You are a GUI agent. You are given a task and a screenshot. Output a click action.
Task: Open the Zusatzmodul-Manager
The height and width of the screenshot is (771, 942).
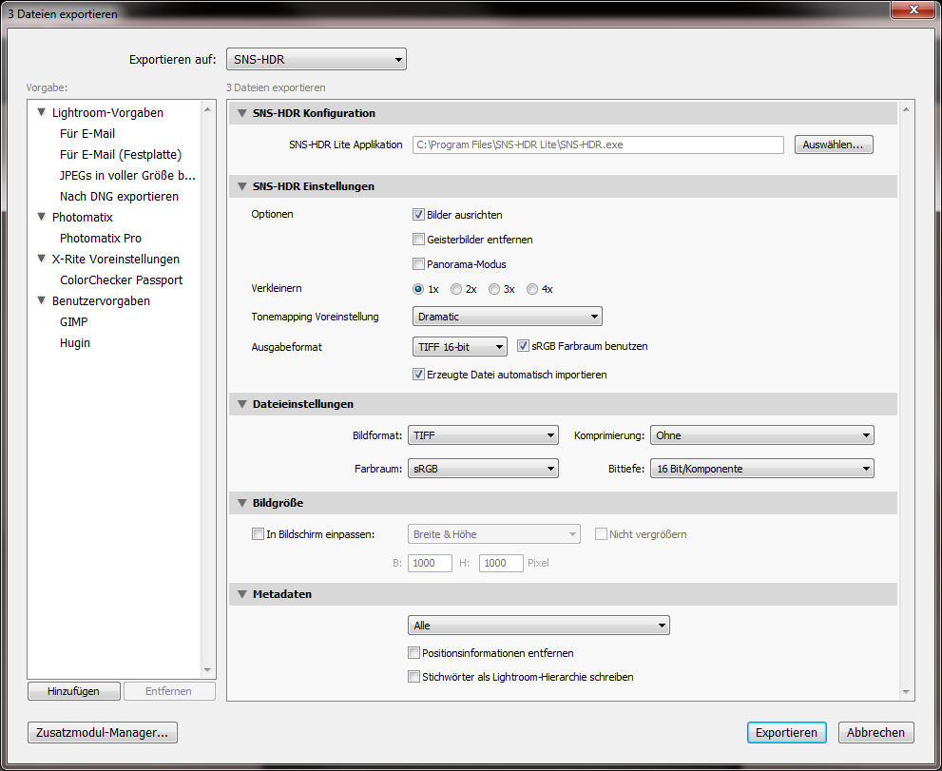point(104,733)
